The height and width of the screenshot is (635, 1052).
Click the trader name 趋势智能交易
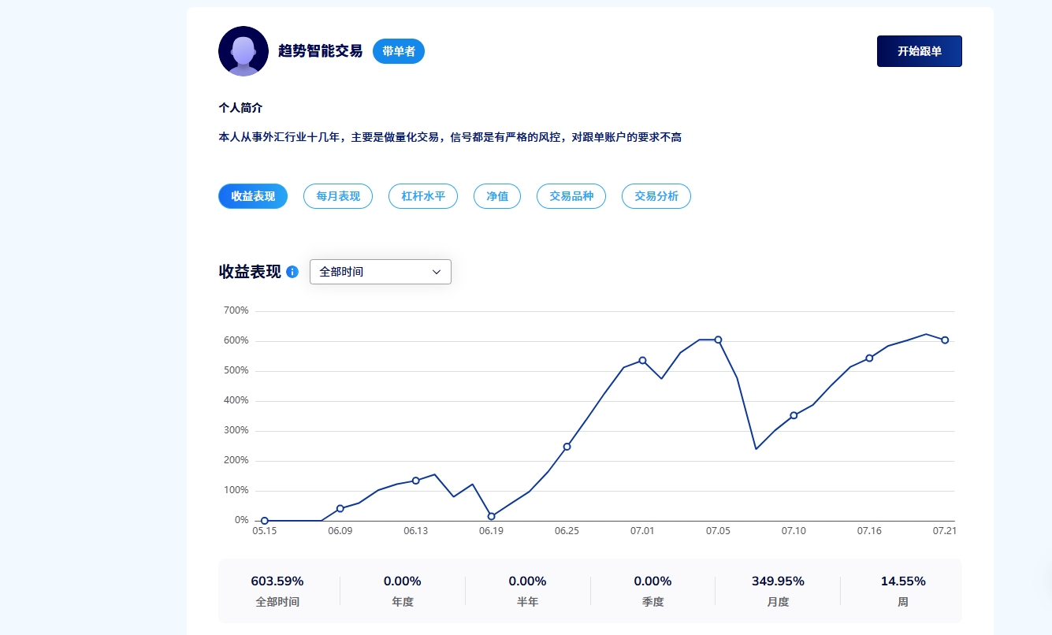click(320, 51)
